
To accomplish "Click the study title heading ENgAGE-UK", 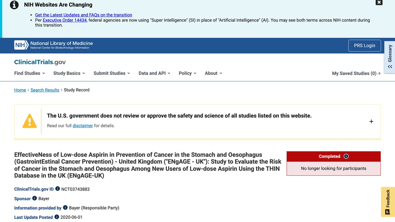I will click(x=148, y=165).
